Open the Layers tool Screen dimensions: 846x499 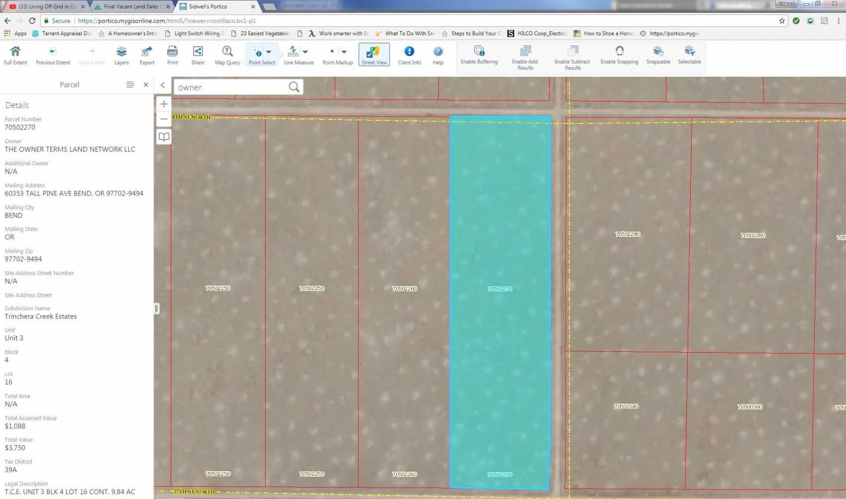(121, 55)
